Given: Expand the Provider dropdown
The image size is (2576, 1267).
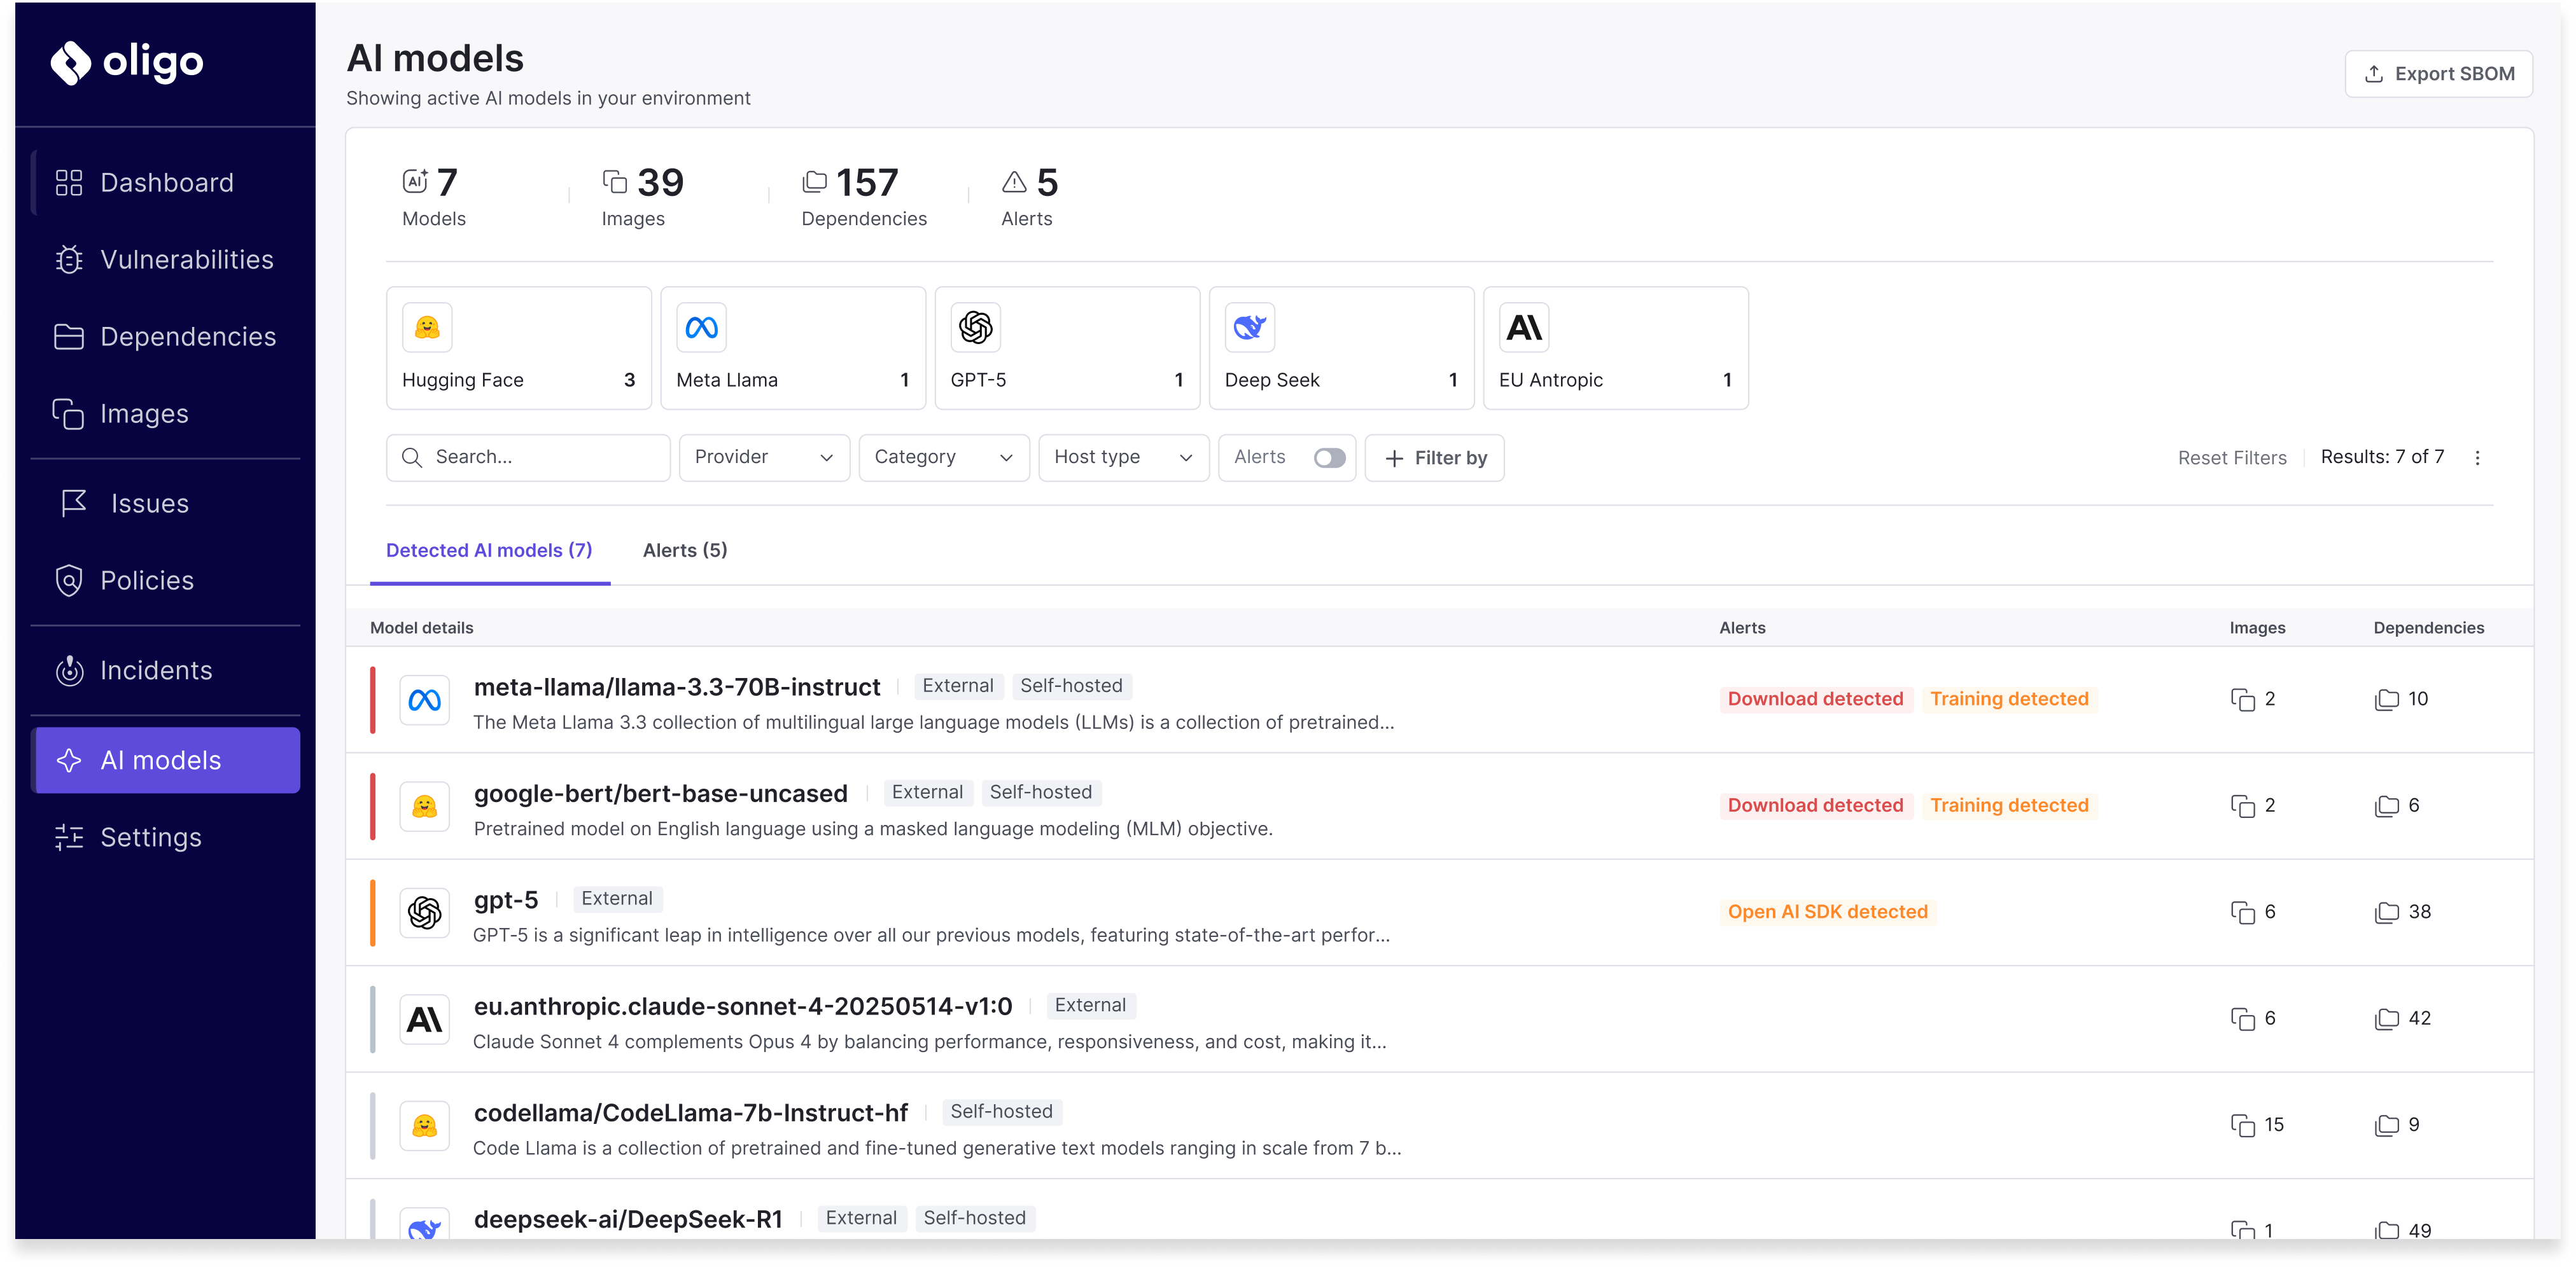Looking at the screenshot, I should tap(764, 458).
